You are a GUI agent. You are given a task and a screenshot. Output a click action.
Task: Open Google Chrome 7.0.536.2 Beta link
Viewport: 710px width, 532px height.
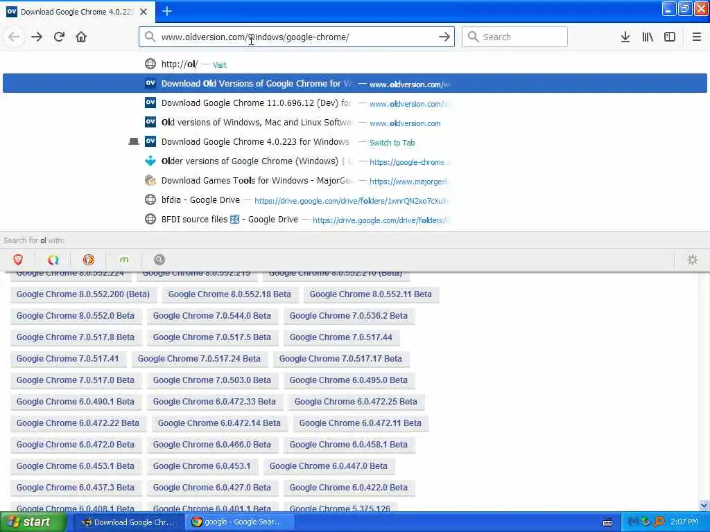click(x=349, y=316)
